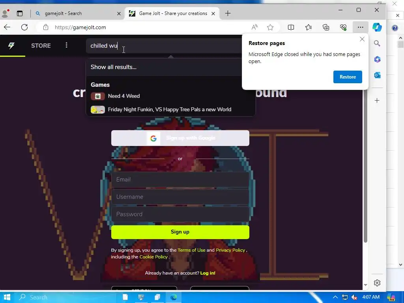Go back with the browser back arrow
404x303 pixels.
click(x=7, y=27)
